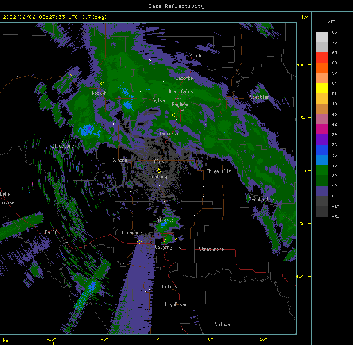This screenshot has width=353, height=345.
Task: Select the light orange swatch below 57
Action: coord(322,78)
